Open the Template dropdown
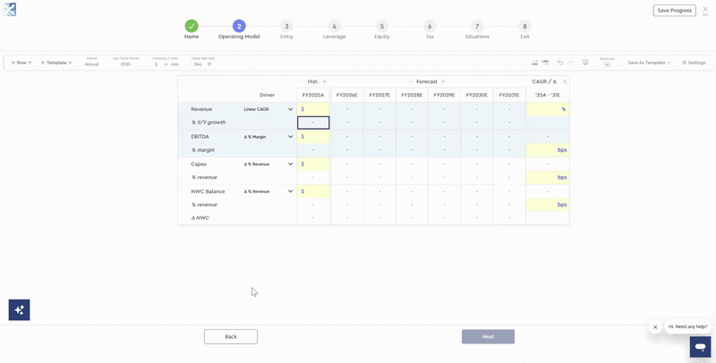 (56, 63)
